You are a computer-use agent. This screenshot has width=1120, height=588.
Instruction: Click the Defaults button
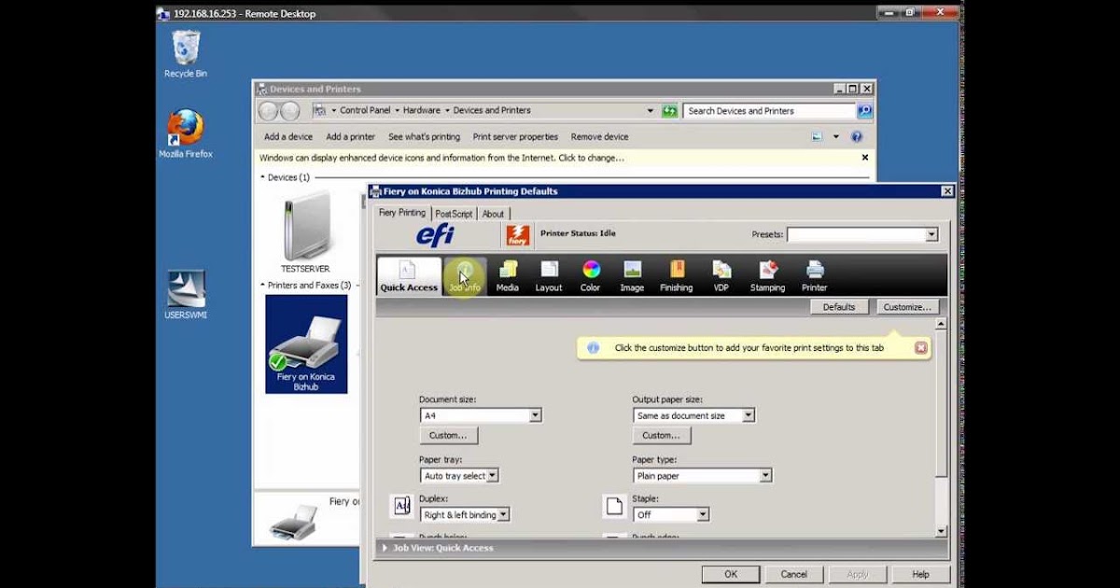(839, 306)
